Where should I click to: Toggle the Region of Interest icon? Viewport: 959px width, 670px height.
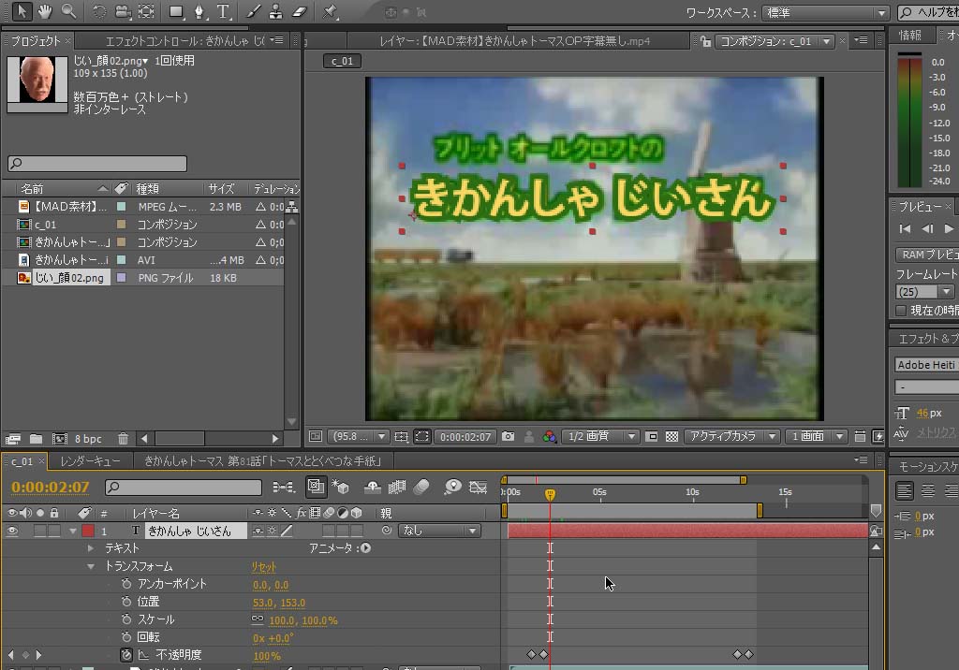pyautogui.click(x=652, y=436)
